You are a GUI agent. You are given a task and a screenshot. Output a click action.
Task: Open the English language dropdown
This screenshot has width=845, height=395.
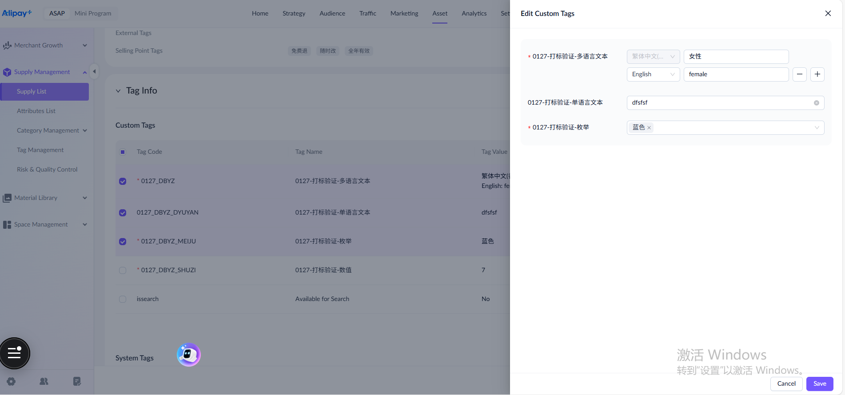click(653, 74)
